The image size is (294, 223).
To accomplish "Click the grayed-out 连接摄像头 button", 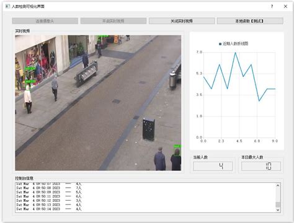I will click(45, 21).
